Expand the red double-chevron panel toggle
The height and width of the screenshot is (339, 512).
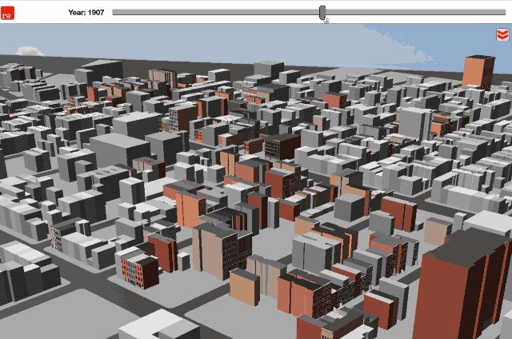pyautogui.click(x=502, y=35)
